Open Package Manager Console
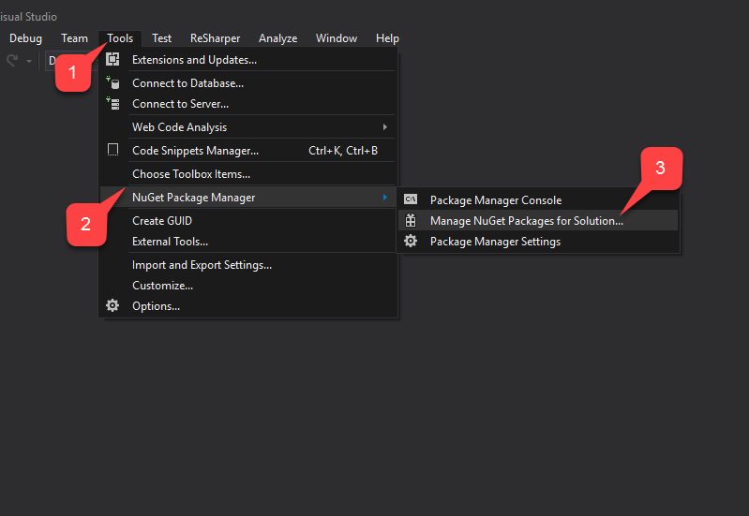Image resolution: width=749 pixels, height=516 pixels. click(538, 200)
